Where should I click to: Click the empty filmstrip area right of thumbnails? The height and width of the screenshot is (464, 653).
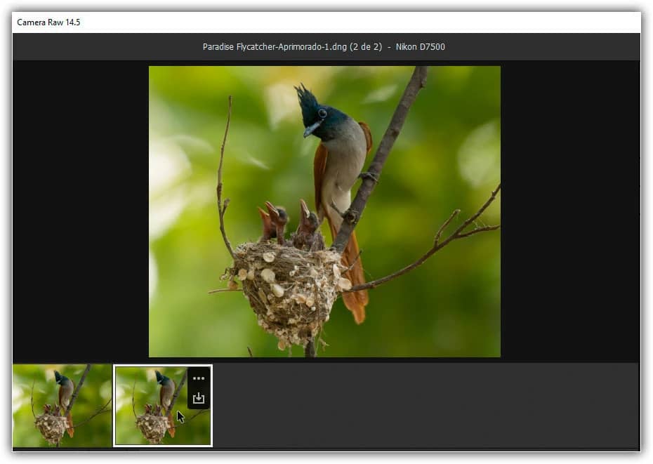[x=421, y=405]
